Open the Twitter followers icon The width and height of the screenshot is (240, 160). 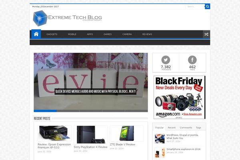tap(166, 60)
